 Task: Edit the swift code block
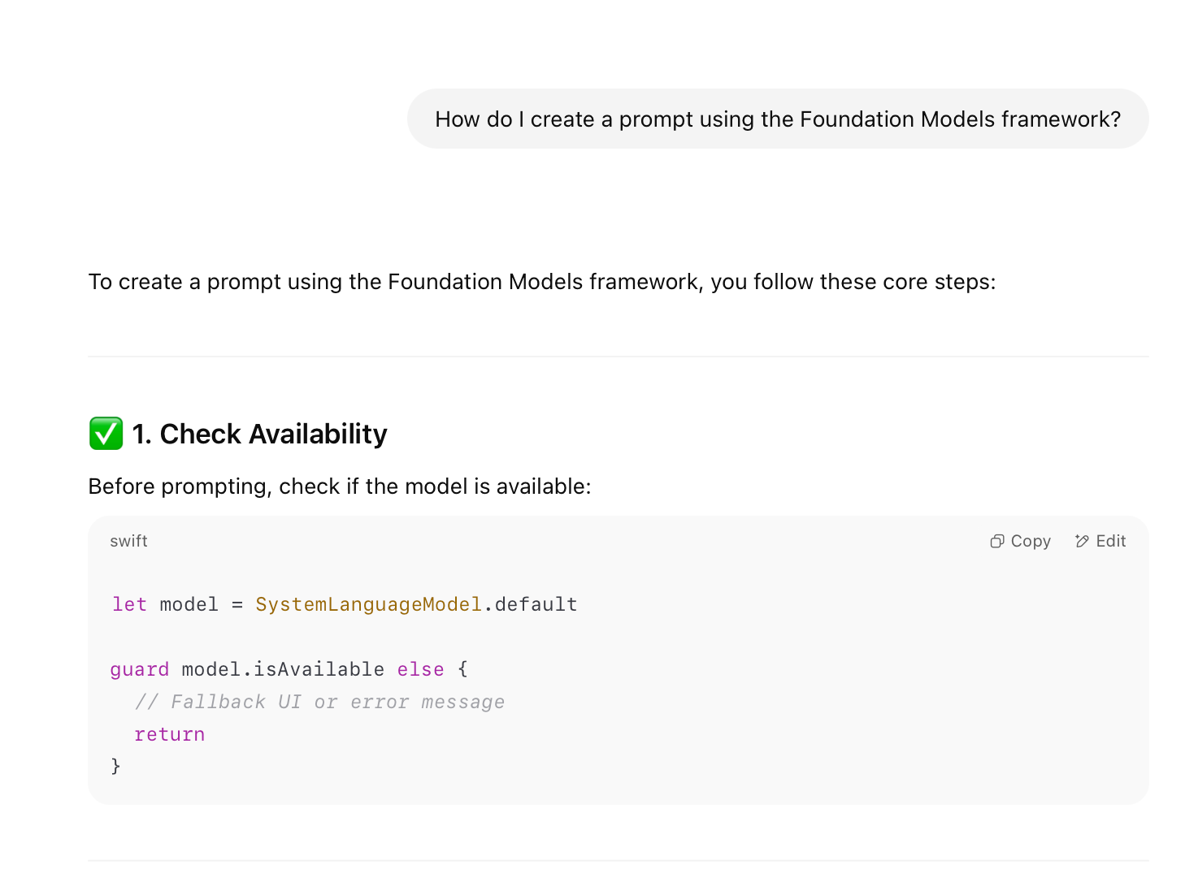(x=1100, y=541)
